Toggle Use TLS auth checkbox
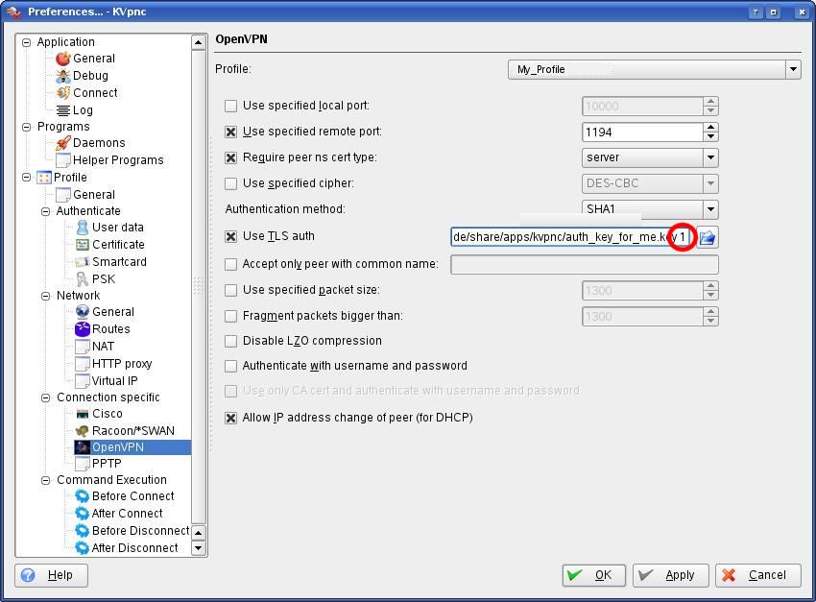Screen dimensions: 816x602 click(230, 237)
